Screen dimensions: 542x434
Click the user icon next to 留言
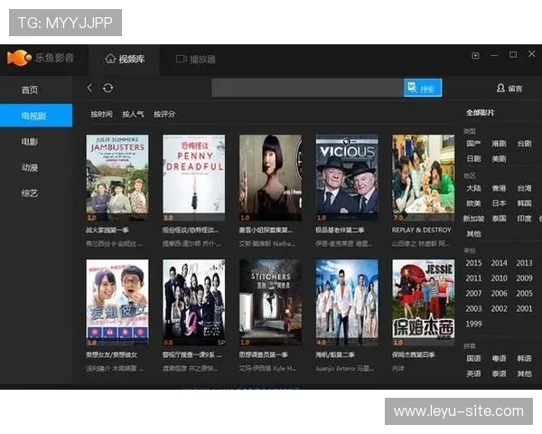click(x=500, y=88)
